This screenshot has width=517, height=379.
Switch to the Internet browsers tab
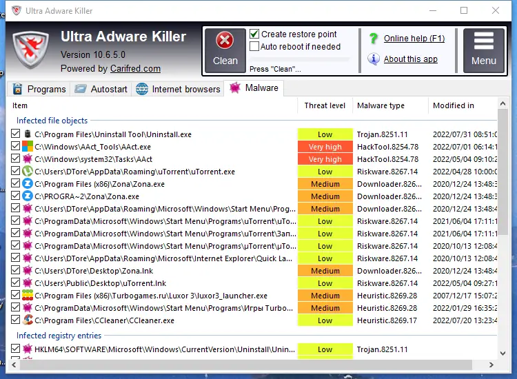178,89
